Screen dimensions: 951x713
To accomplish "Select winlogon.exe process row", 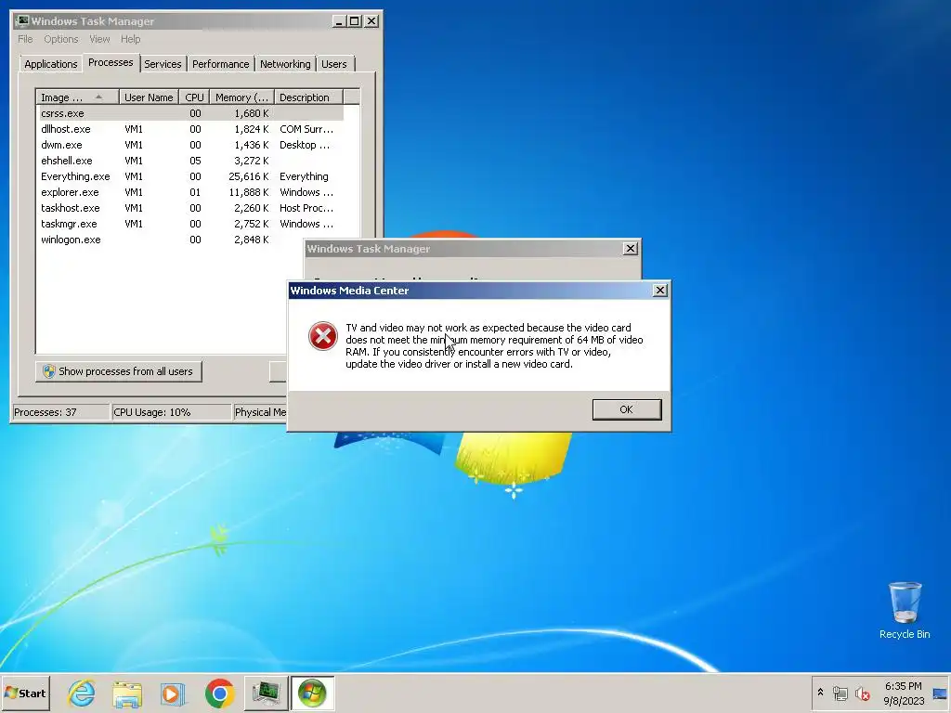I will (x=170, y=240).
